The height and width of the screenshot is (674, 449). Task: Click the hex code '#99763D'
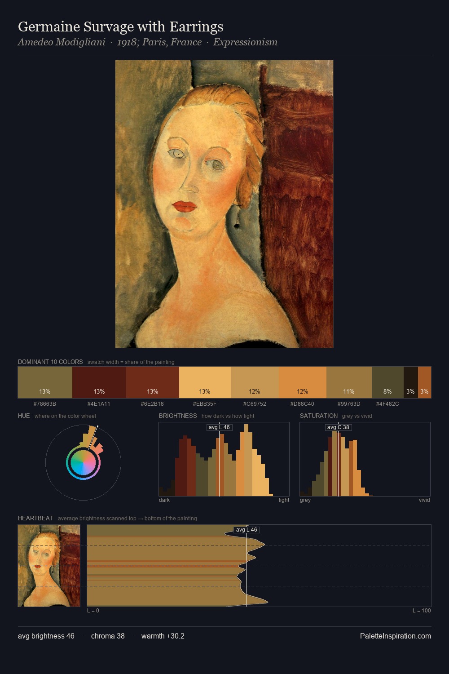point(348,404)
